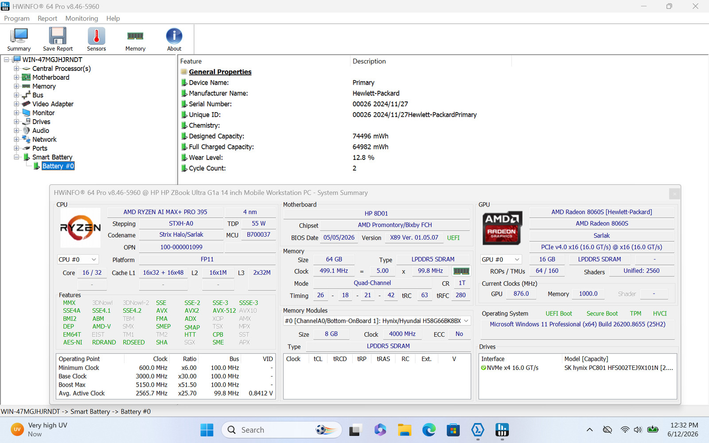Image resolution: width=709 pixels, height=443 pixels.
Task: Expand the Video Adapter tree node
Action: [x=16, y=104]
